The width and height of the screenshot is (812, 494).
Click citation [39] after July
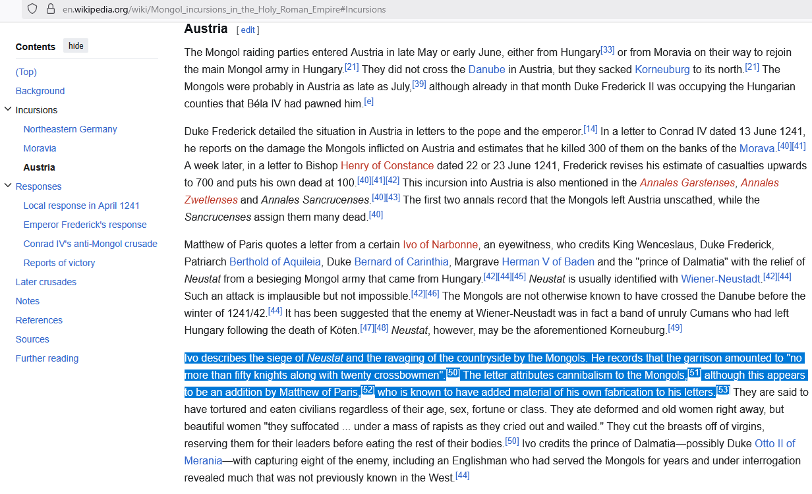[x=419, y=84]
